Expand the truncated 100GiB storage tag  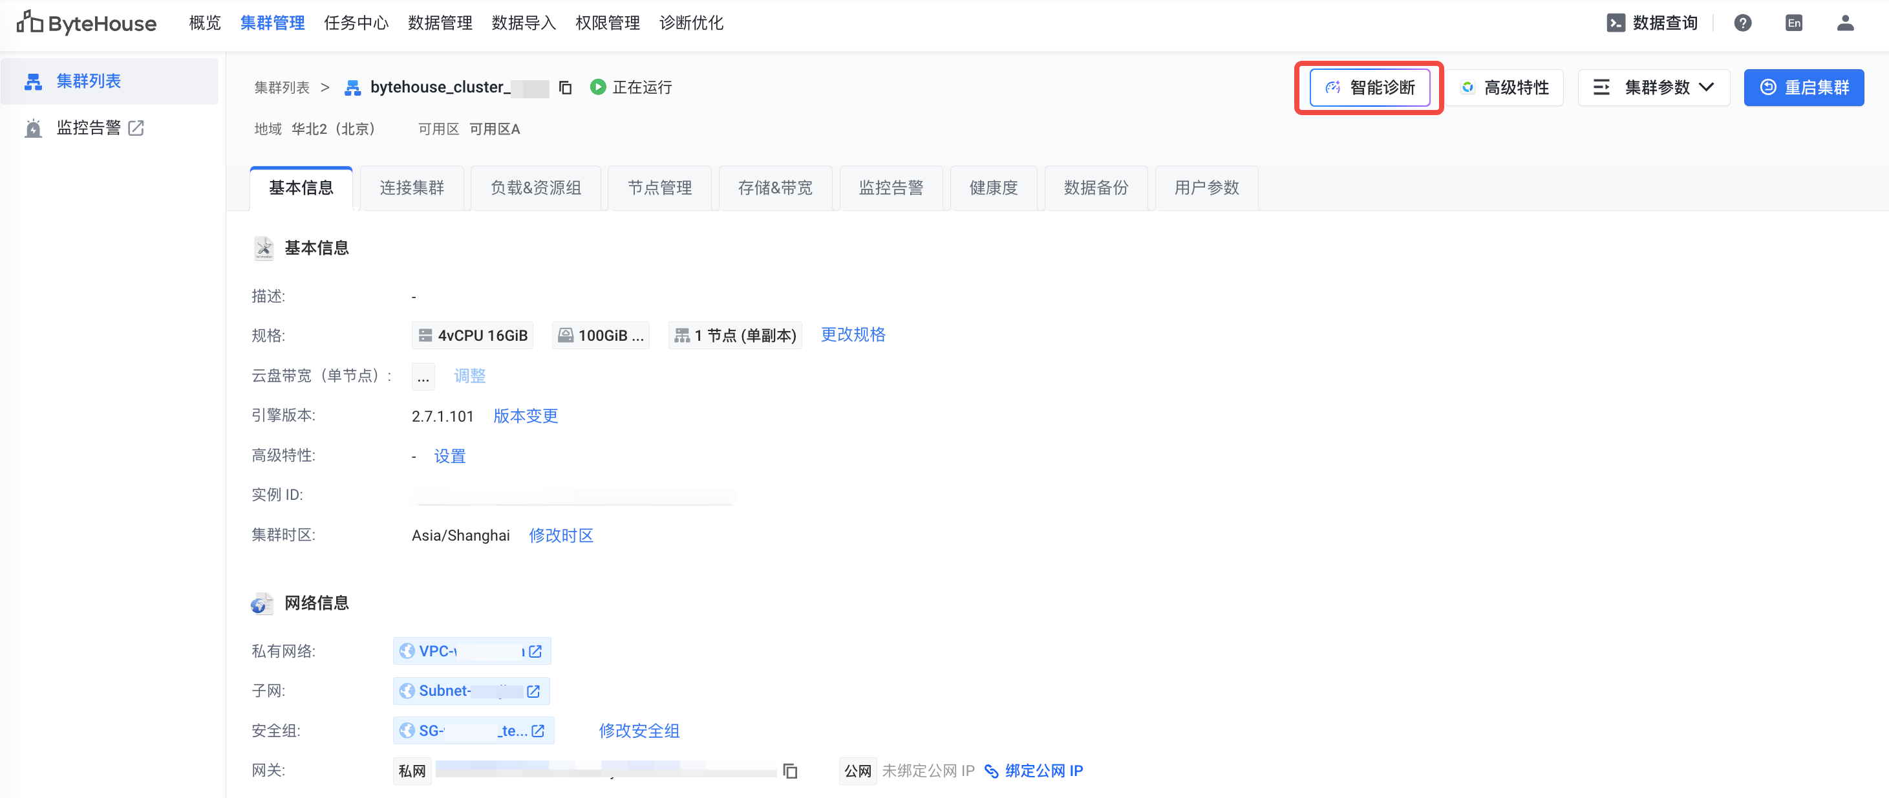tap(601, 336)
